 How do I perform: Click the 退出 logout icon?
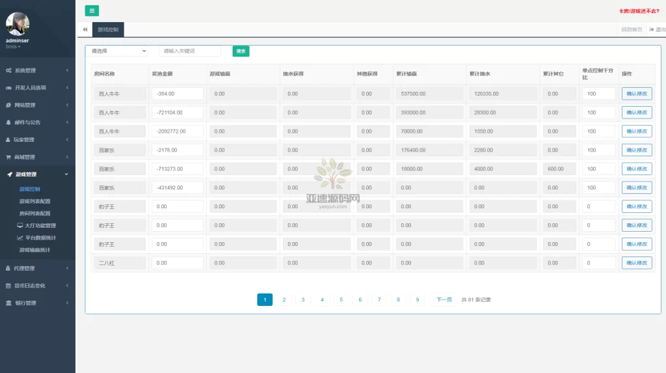[652, 29]
